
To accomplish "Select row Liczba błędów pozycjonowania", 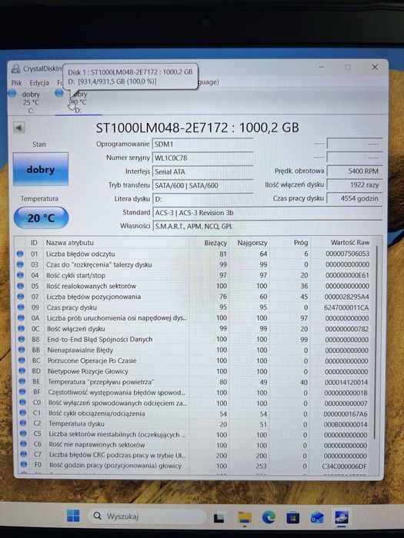I will click(195, 297).
